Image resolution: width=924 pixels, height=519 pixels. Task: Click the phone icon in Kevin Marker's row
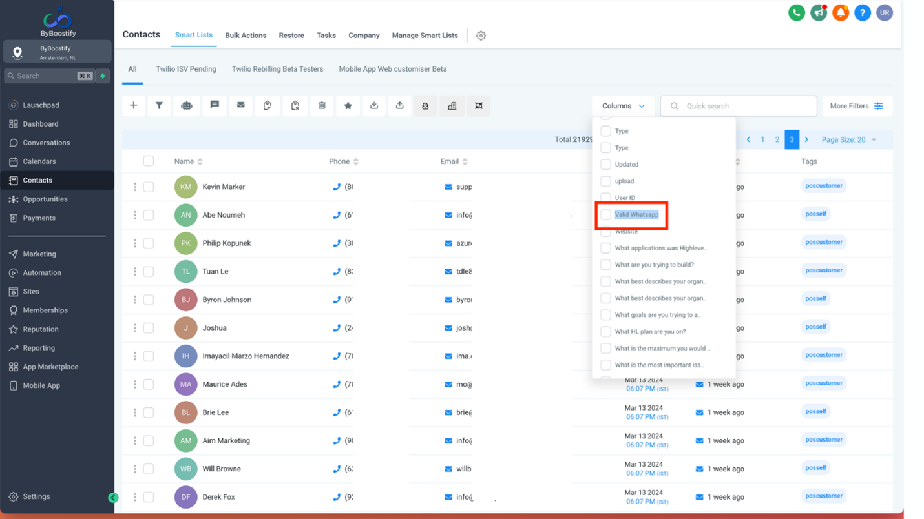(337, 187)
